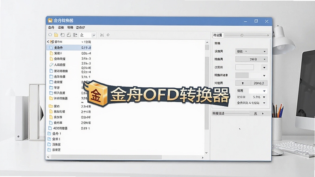Click the empty white input box in settings

tap(245, 67)
